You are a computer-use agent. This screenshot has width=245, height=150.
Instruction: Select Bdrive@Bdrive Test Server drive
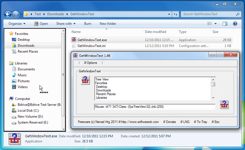pyautogui.click(x=39, y=105)
